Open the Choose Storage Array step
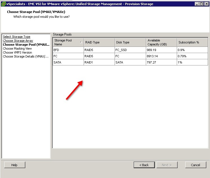 18,41
